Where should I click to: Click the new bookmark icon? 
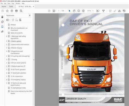[x=17, y=20]
